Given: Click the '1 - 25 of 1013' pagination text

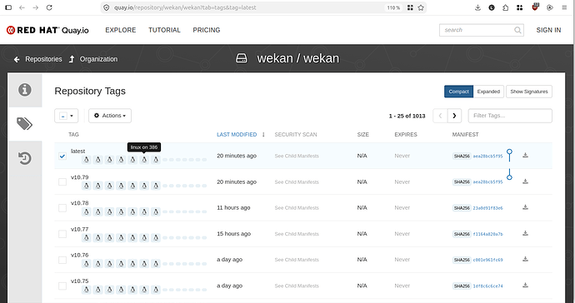Looking at the screenshot, I should pyautogui.click(x=407, y=116).
